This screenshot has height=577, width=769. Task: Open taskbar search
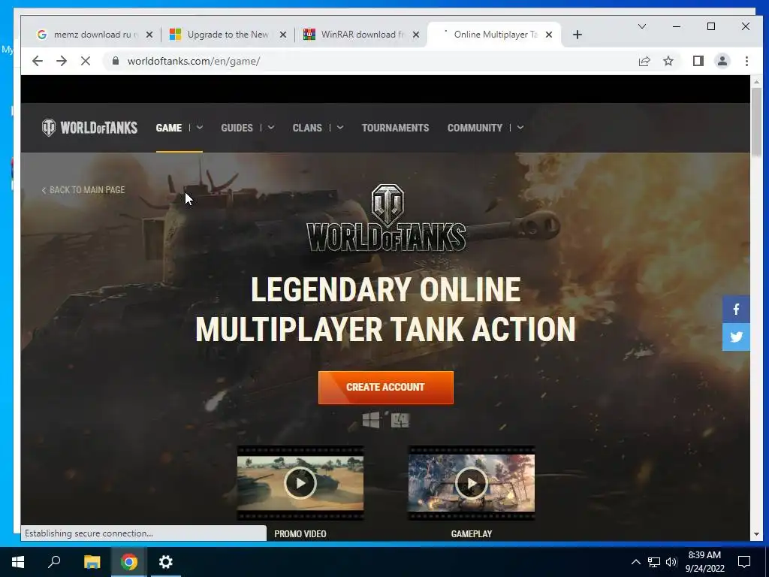pos(54,562)
